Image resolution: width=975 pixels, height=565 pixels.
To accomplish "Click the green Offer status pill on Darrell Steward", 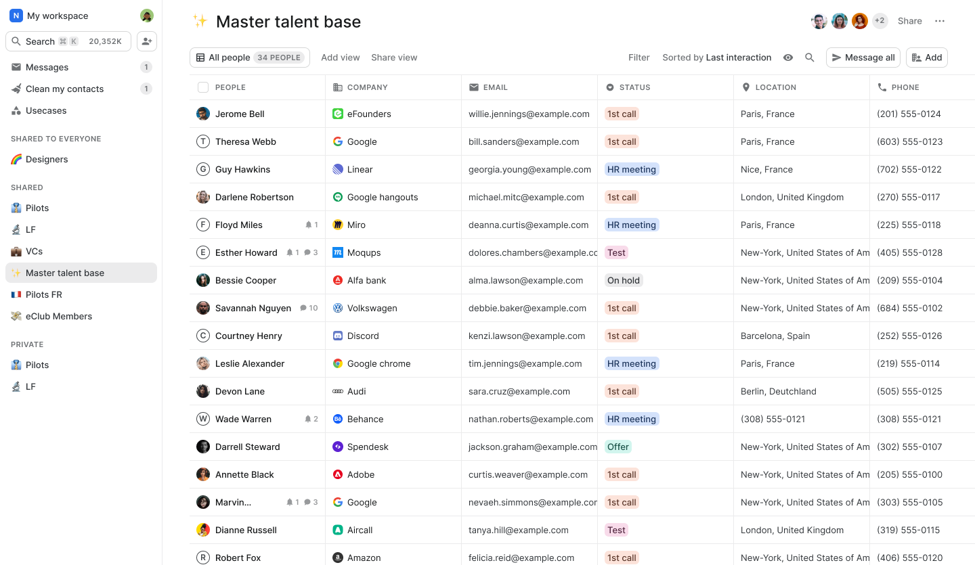I will tap(618, 447).
